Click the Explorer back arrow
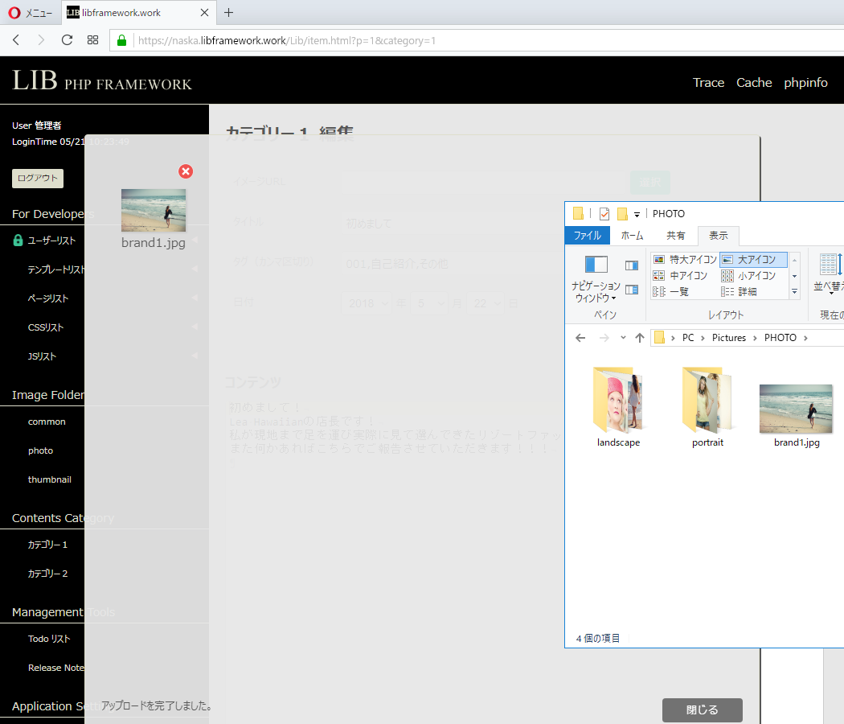 (580, 338)
